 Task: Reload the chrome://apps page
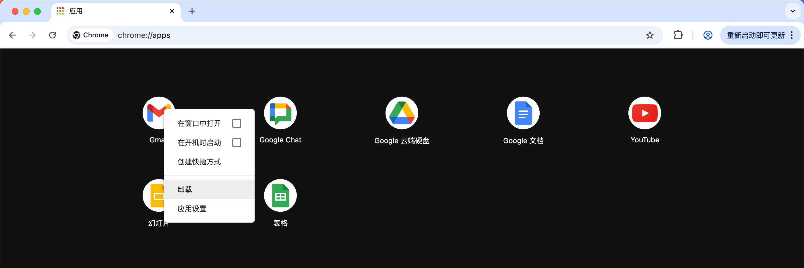(52, 35)
